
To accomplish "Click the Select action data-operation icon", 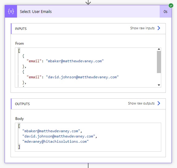I will click(x=11, y=11).
